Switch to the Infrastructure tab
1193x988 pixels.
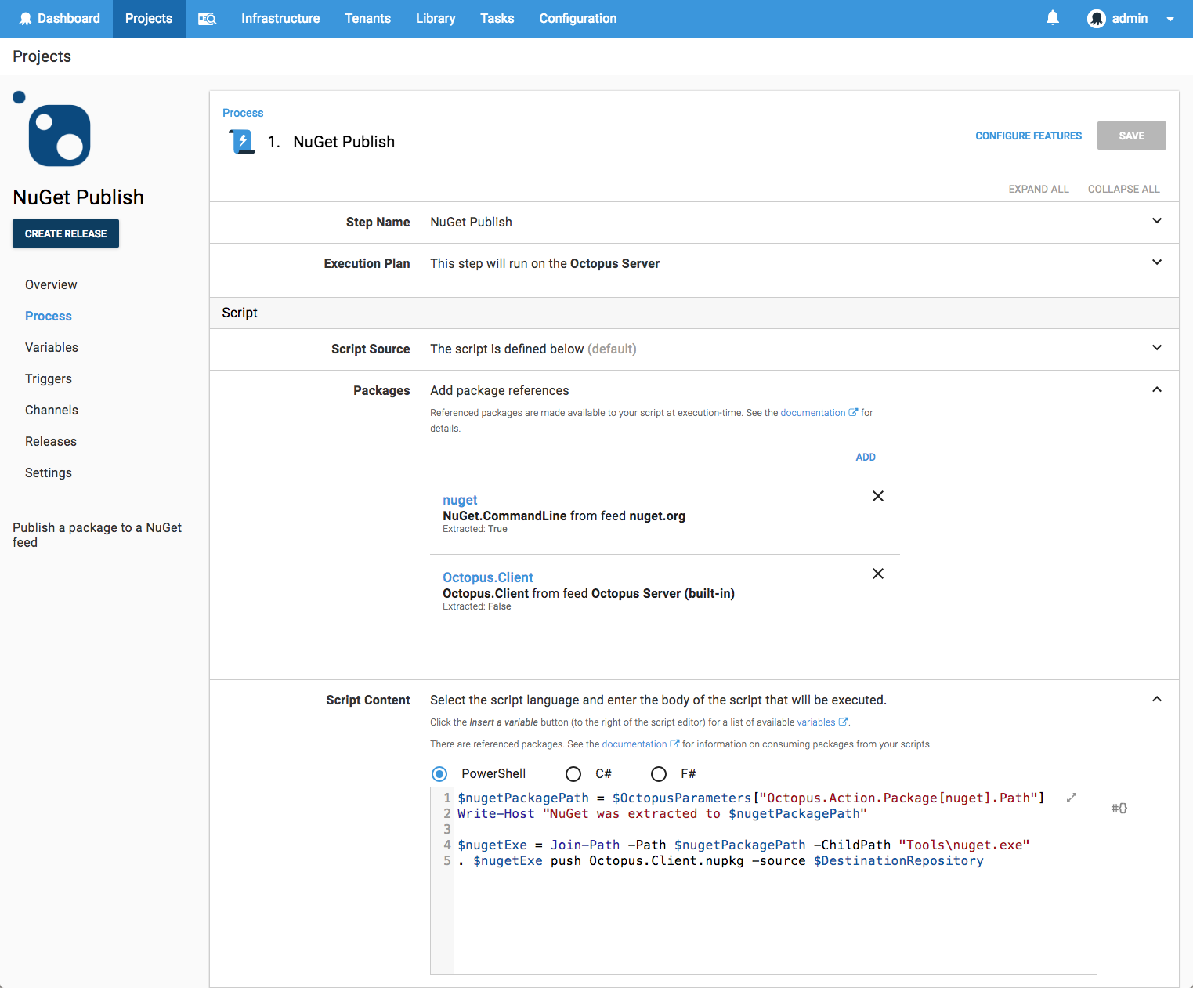[280, 18]
